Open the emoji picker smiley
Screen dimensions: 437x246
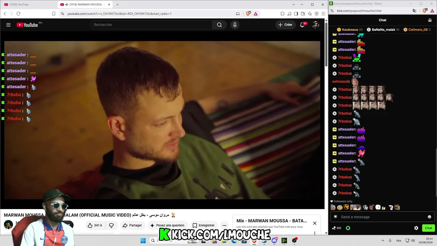[x=429, y=217]
